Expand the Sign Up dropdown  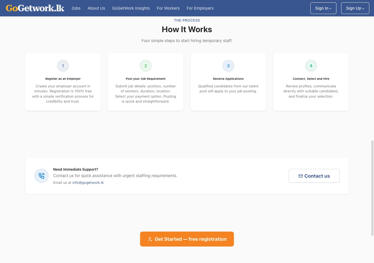(x=355, y=8)
